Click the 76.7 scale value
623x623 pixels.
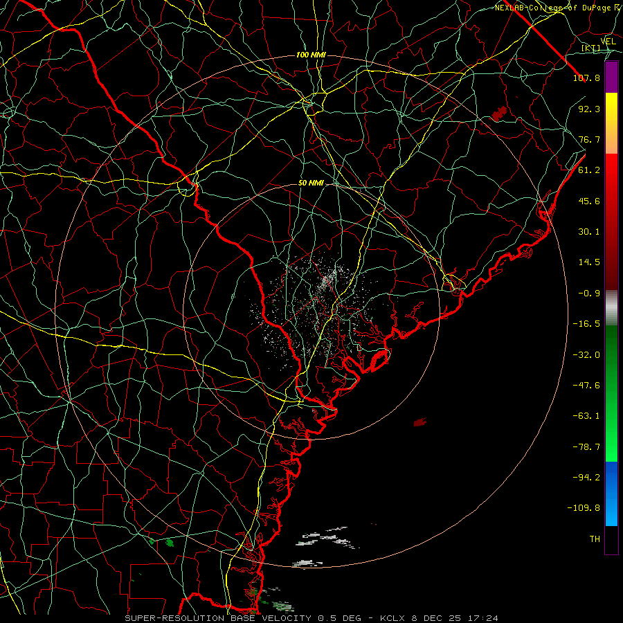click(589, 139)
